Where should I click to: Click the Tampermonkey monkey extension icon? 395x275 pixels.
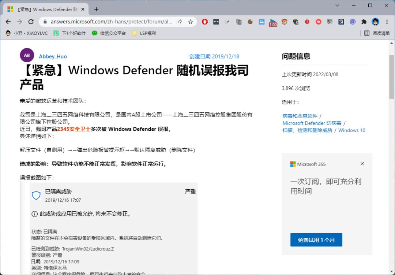pos(285,22)
